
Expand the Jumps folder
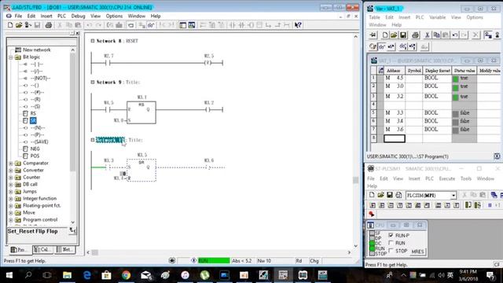10,192
